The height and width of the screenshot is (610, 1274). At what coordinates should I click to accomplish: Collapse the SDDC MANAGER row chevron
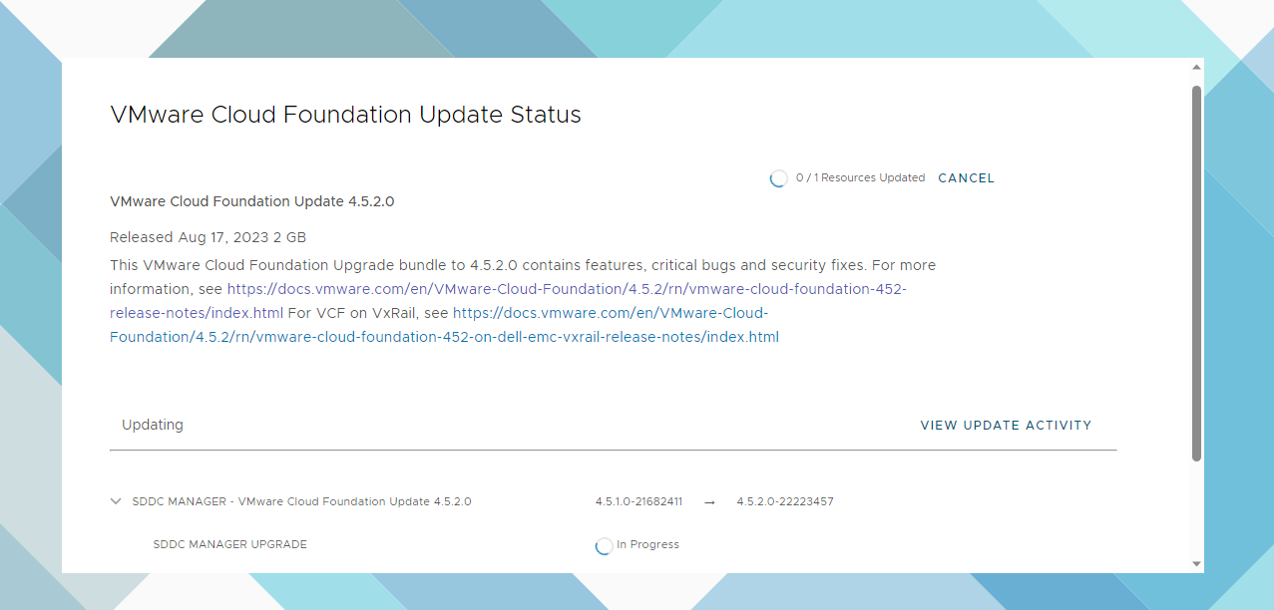pyautogui.click(x=116, y=502)
